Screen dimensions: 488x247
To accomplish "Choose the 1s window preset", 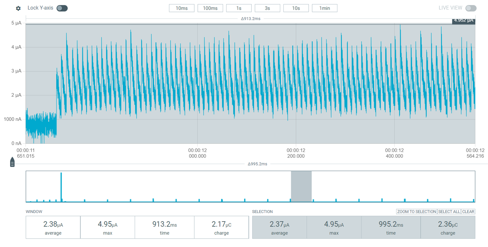I will [239, 8].
